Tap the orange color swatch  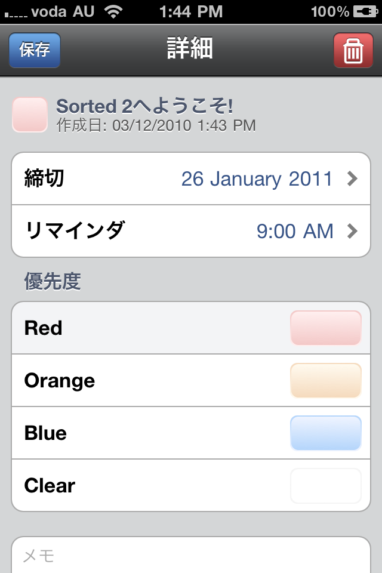click(x=326, y=380)
